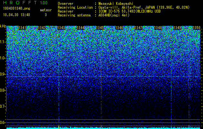Image resolution: width=203 pixels, height=129 pixels.
Task: Click the 0.9 frequency axis label
Action: tap(3, 74)
